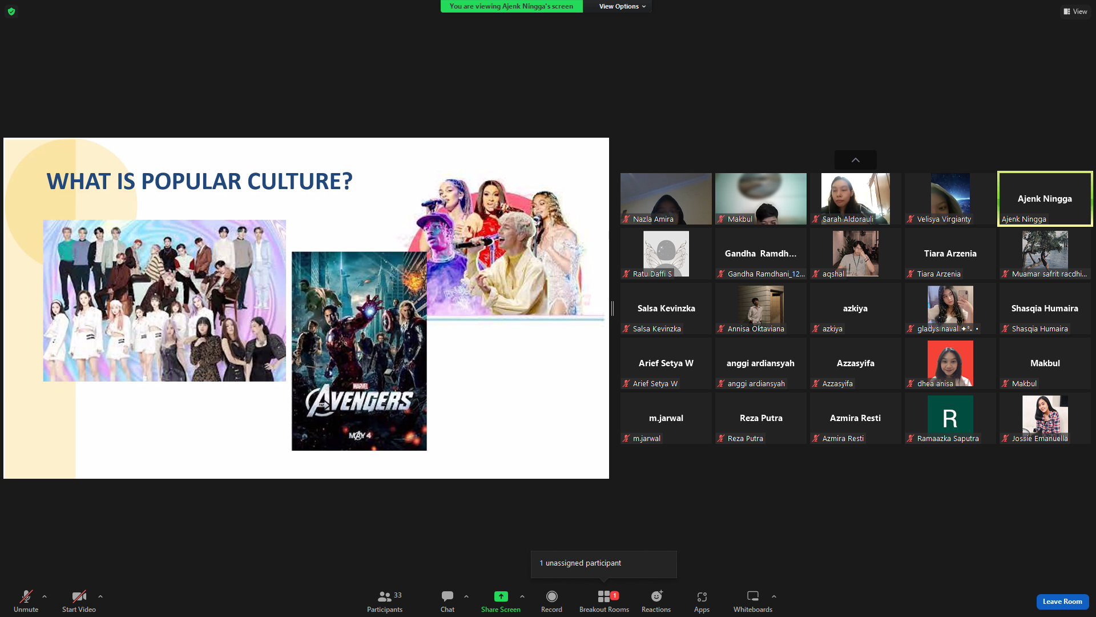Select the Azmira Resti tile
Image resolution: width=1096 pixels, height=617 pixels.
pyautogui.click(x=856, y=418)
